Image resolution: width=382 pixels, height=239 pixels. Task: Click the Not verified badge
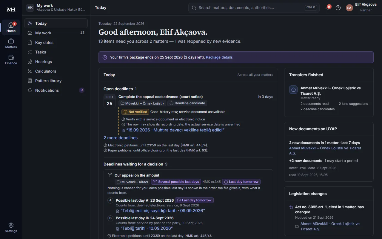pos(135,112)
